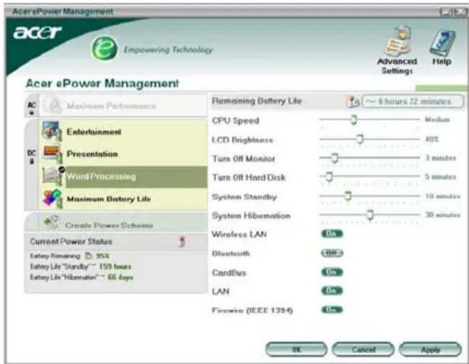Click the Current Power Status header
Screen dimensions: 469x364
tap(116, 242)
